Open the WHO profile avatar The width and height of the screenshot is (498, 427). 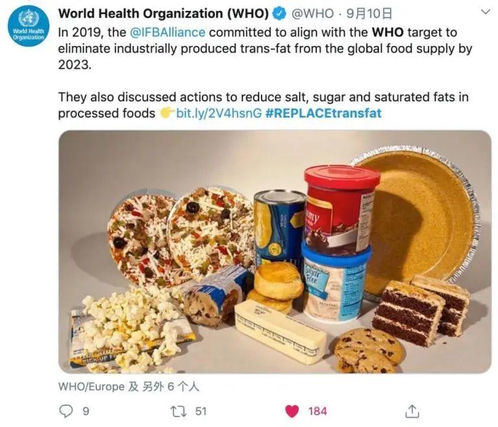29,26
